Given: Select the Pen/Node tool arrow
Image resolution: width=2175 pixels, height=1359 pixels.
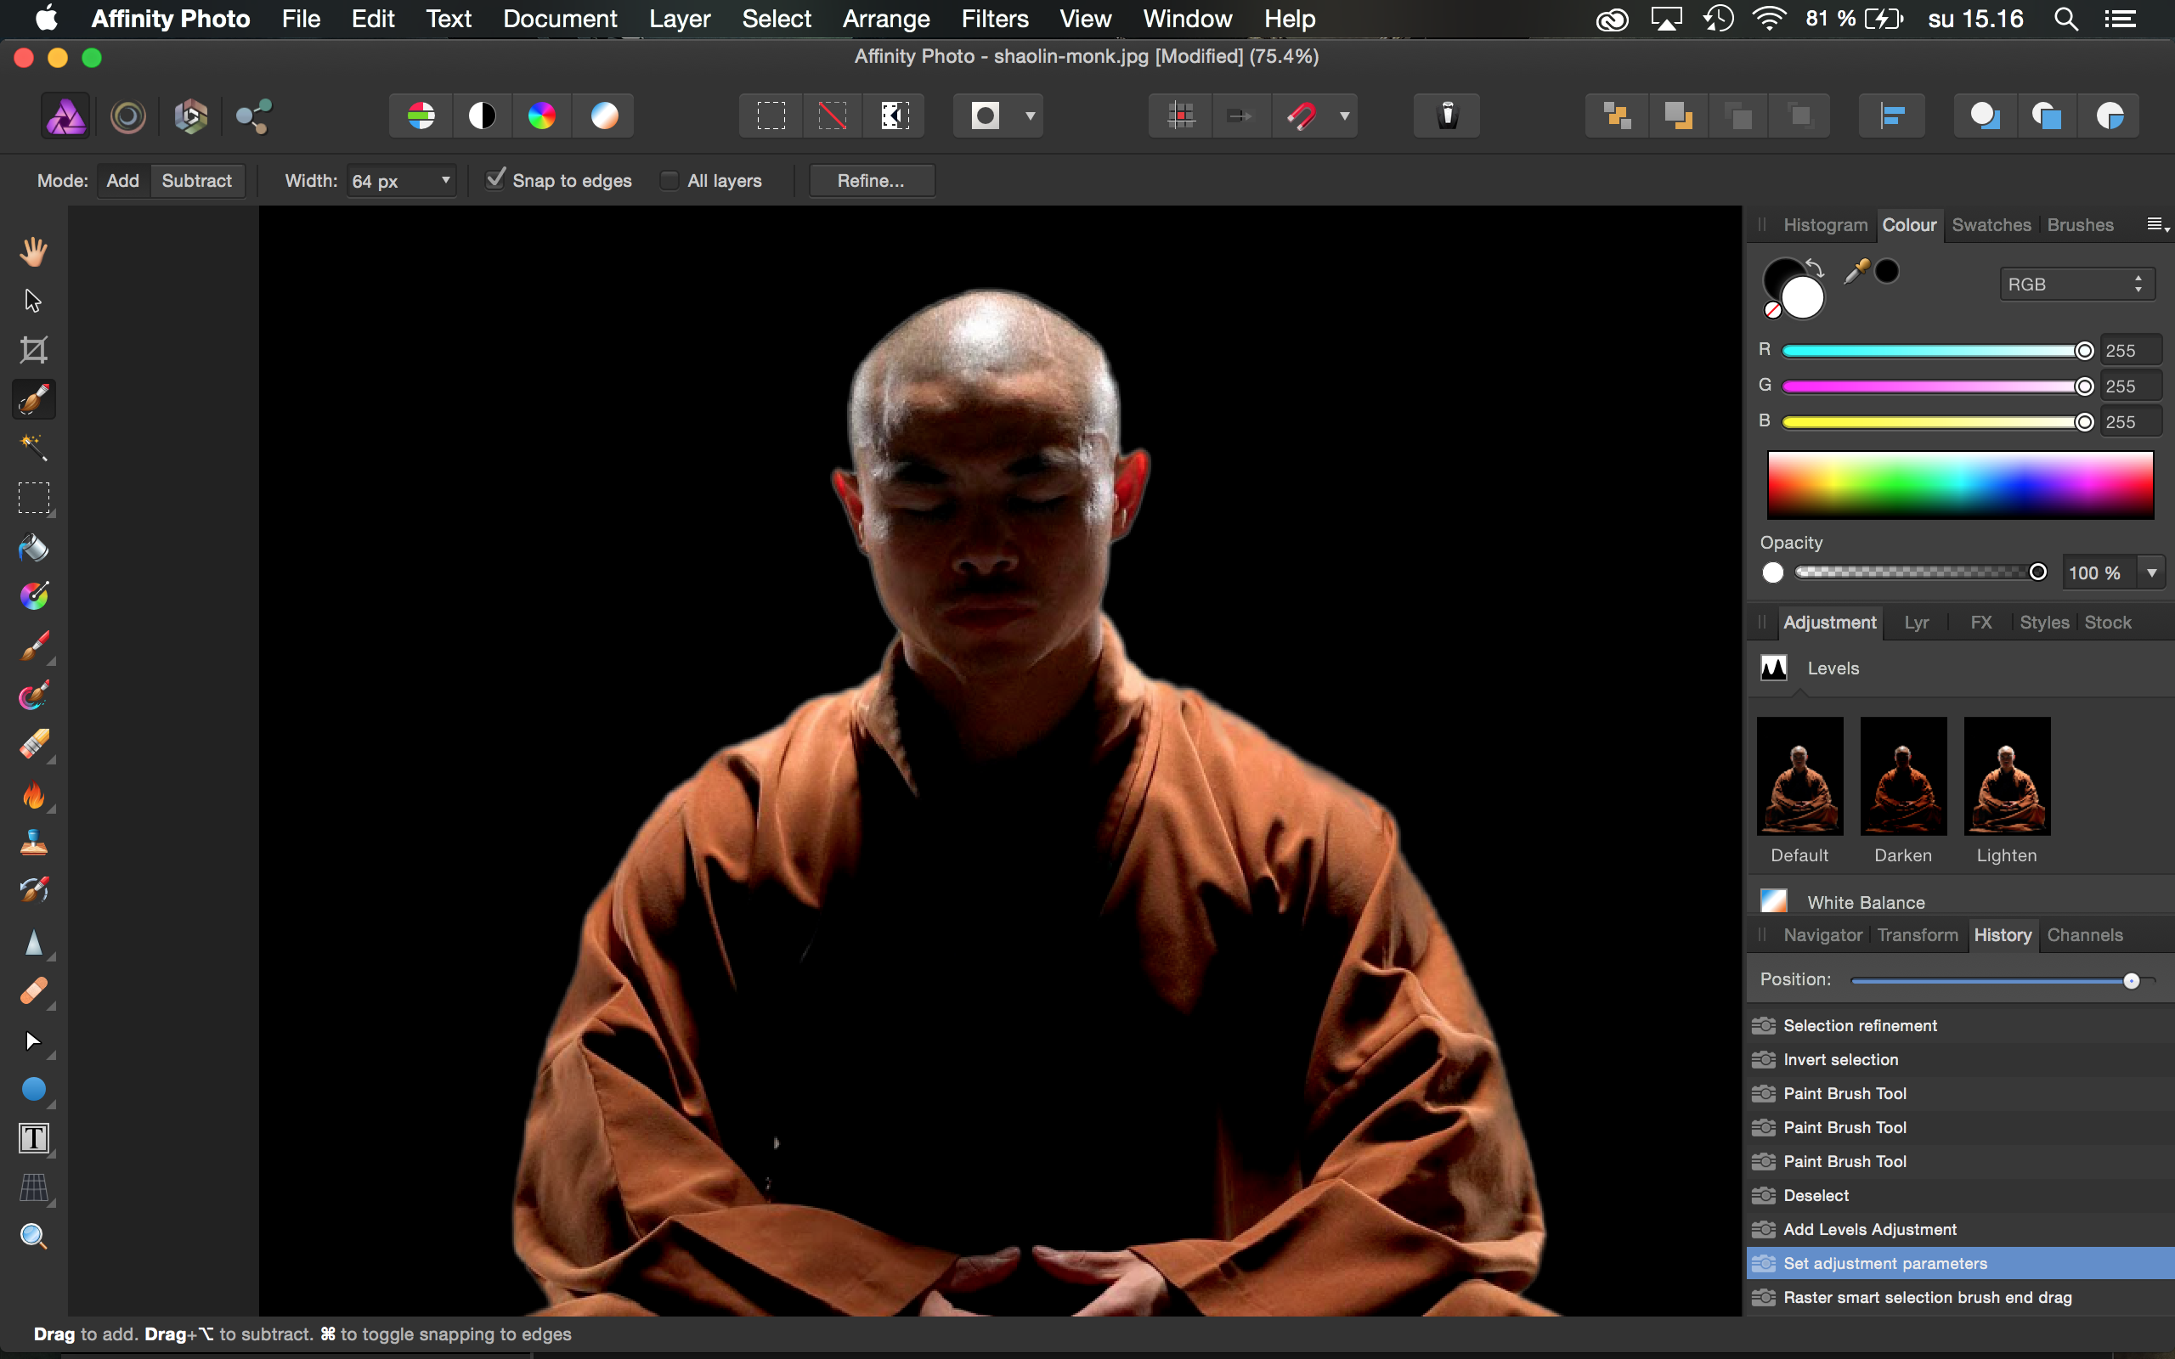Looking at the screenshot, I should [33, 1040].
